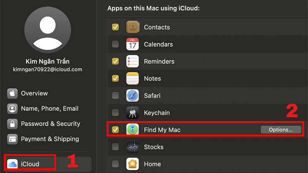This screenshot has height=173, width=308.
Task: Click the Notes app icon
Action: [x=133, y=78]
